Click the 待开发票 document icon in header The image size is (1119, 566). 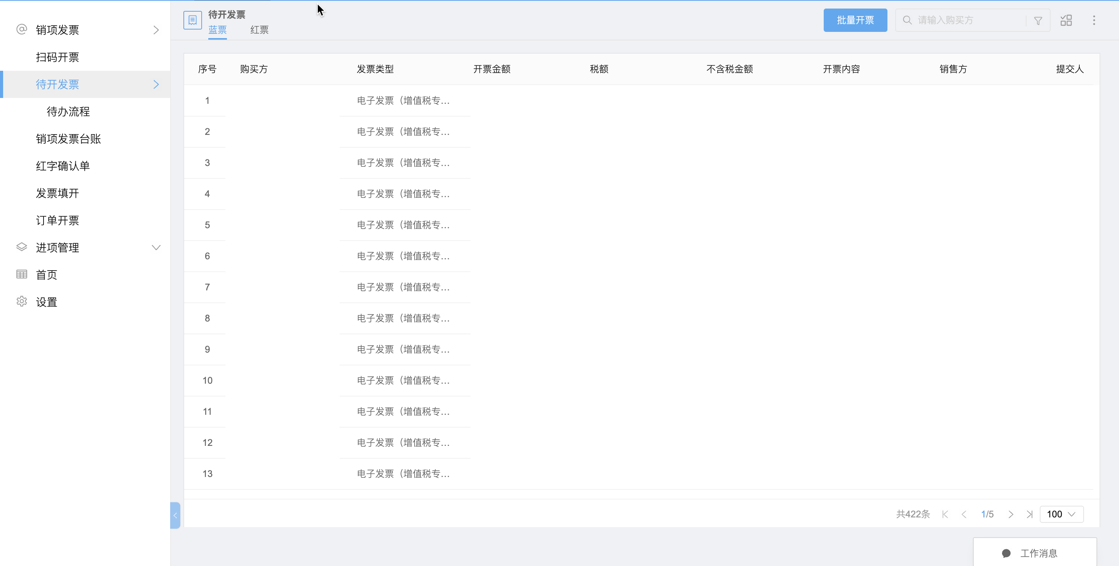(192, 20)
